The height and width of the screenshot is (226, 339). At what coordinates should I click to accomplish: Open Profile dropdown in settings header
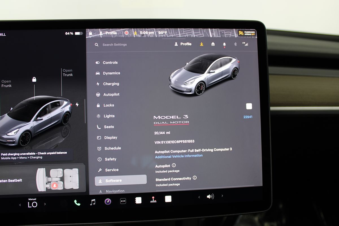click(x=183, y=44)
